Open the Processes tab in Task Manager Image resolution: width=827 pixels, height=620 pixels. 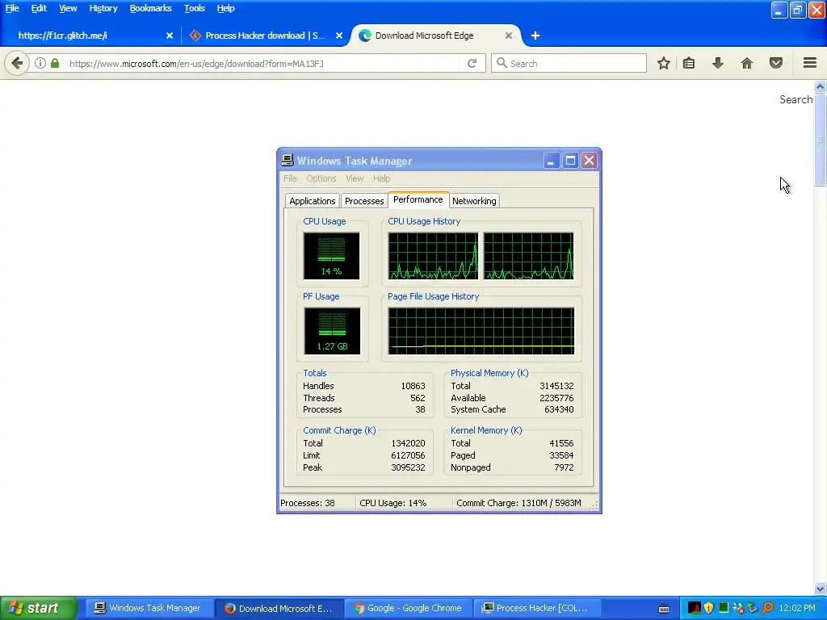(364, 201)
